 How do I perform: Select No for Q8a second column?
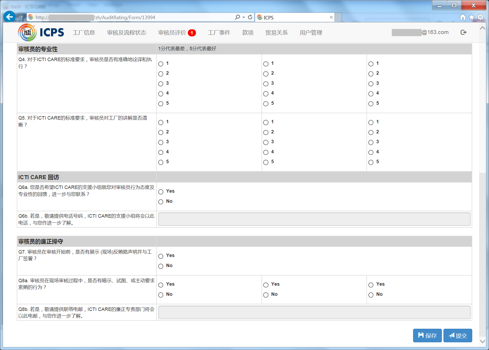266,295
